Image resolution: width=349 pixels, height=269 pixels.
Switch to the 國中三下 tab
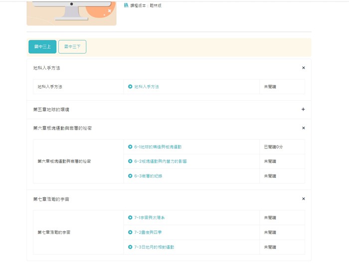72,46
